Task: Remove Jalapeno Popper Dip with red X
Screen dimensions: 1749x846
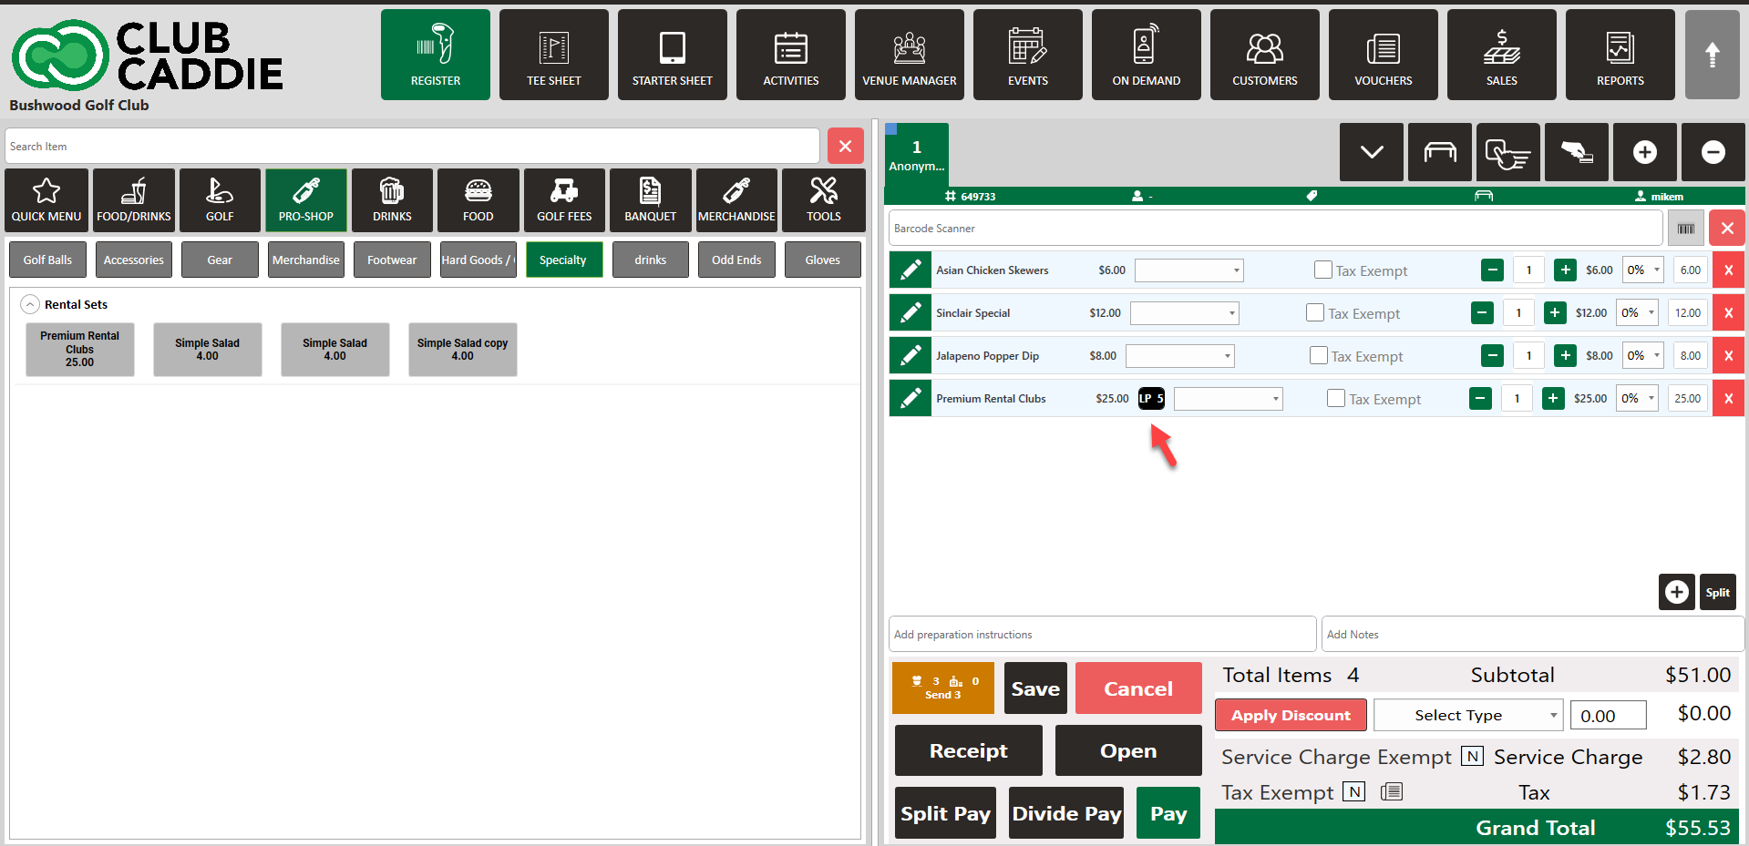Action: [1728, 356]
